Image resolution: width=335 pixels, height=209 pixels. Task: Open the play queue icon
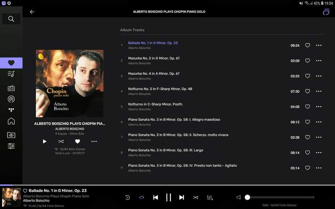coord(210,198)
